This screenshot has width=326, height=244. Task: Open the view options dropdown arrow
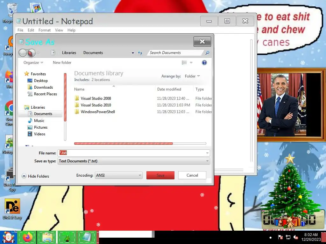tap(191, 63)
